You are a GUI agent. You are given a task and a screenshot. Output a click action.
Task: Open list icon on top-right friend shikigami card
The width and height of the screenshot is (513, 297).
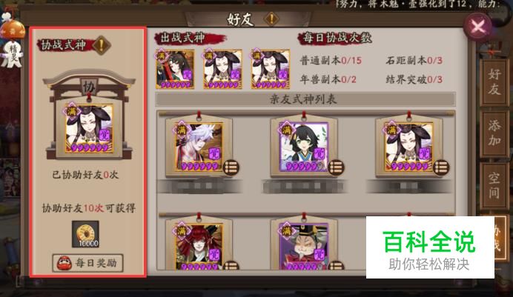click(x=441, y=168)
